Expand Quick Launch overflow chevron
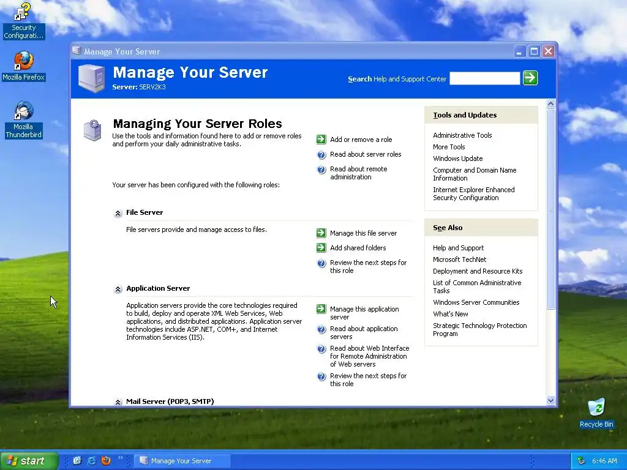 click(120, 458)
